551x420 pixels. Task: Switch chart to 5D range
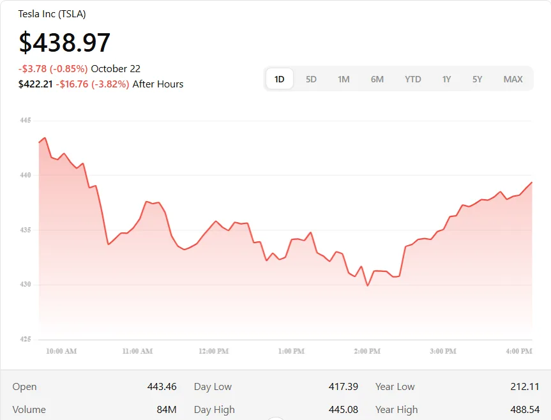pyautogui.click(x=311, y=79)
